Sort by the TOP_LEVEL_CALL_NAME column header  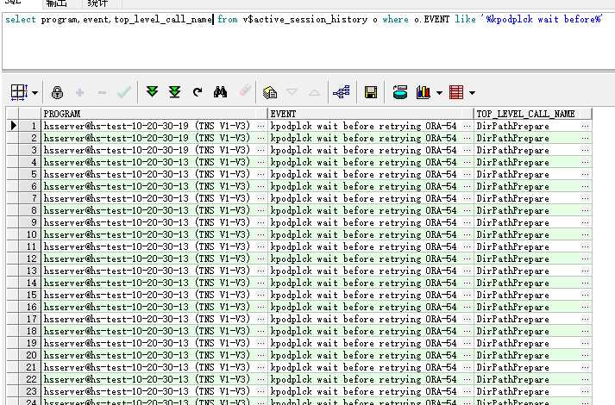tap(533, 114)
